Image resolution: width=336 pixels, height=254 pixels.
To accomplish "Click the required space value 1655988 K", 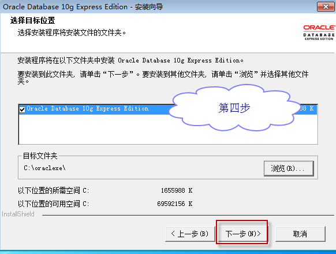I will [x=177, y=190].
